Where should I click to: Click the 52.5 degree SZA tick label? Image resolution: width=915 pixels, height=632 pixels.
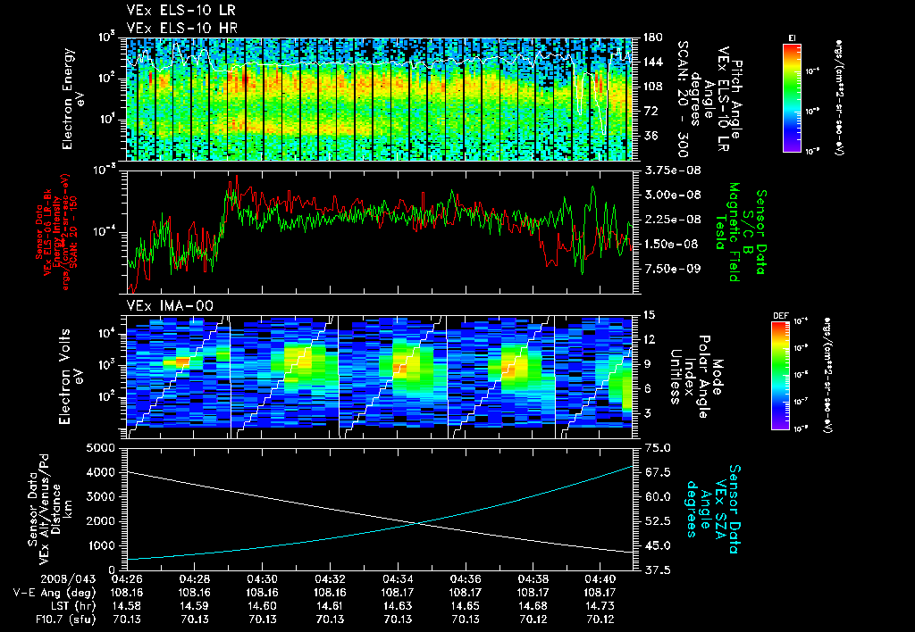point(658,521)
